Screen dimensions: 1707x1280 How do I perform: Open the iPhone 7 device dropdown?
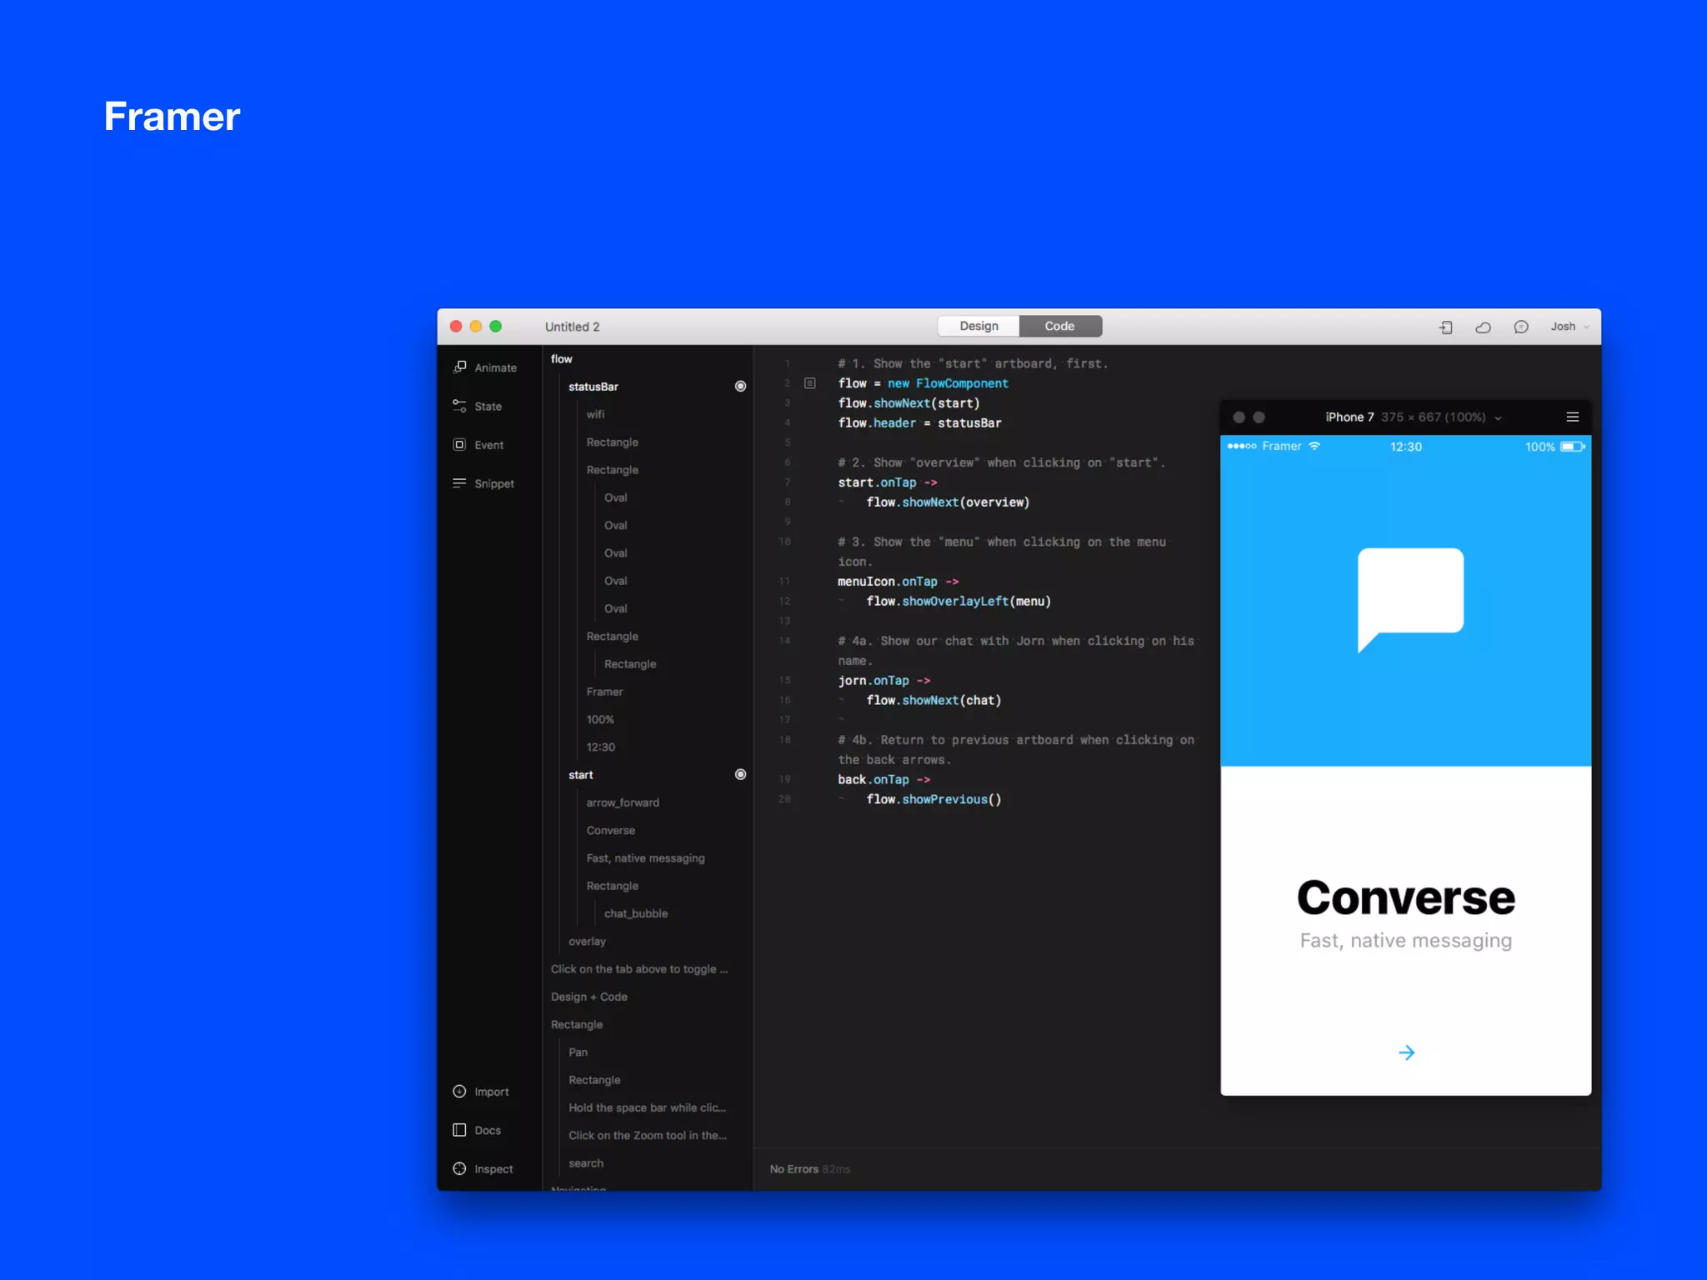coord(1414,417)
